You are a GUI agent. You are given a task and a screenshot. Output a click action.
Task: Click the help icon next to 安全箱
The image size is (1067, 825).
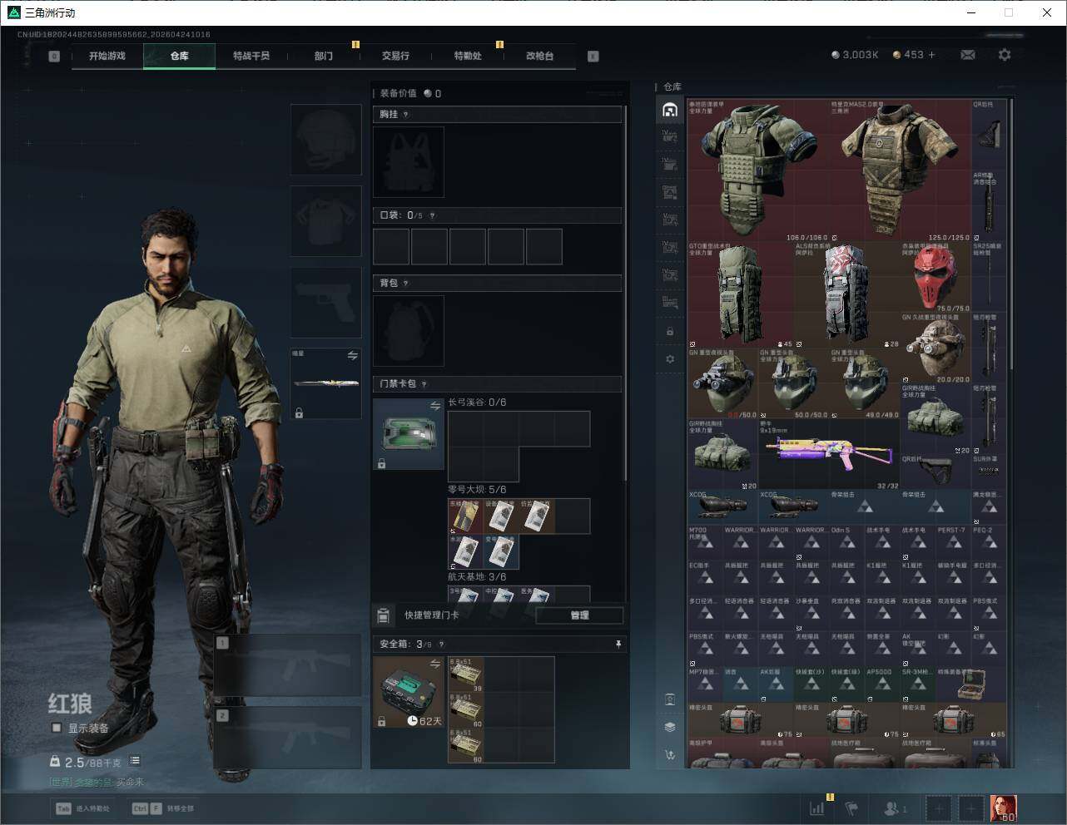tap(441, 644)
